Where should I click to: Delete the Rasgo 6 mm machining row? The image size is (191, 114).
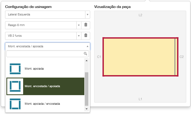pyautogui.click(x=86, y=25)
